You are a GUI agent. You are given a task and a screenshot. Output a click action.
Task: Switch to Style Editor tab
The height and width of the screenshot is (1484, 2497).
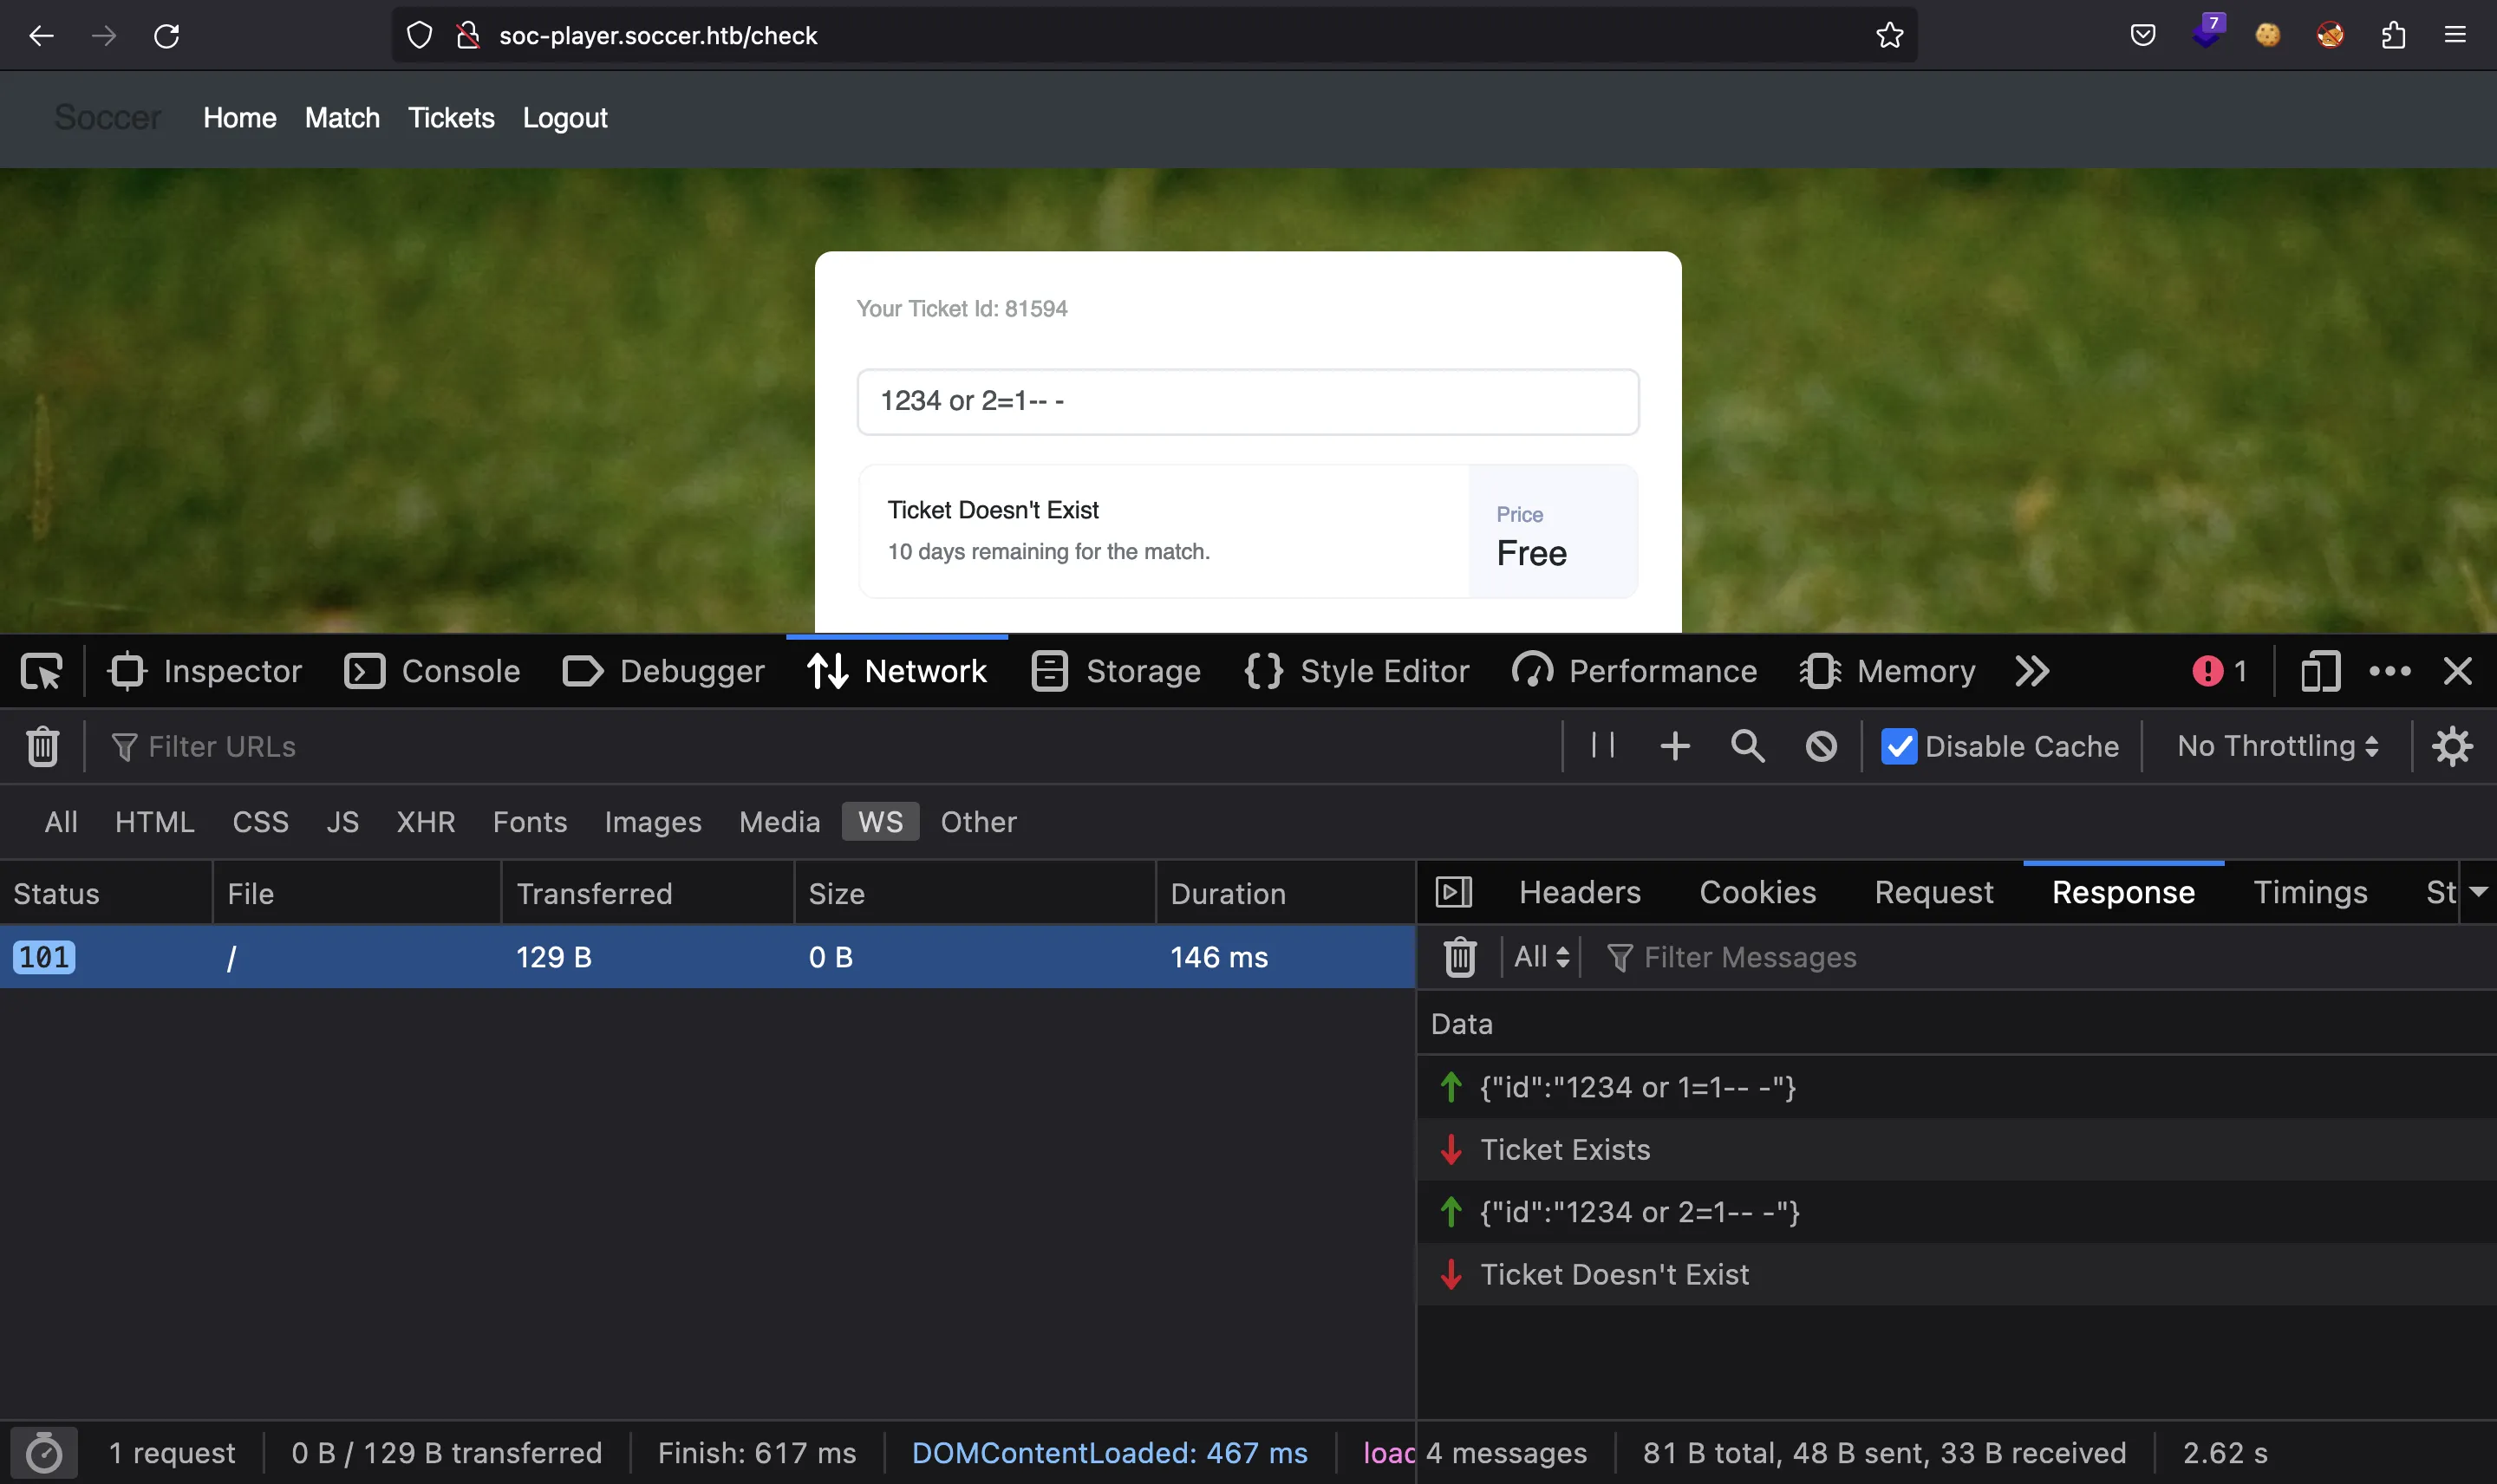pyautogui.click(x=1356, y=671)
